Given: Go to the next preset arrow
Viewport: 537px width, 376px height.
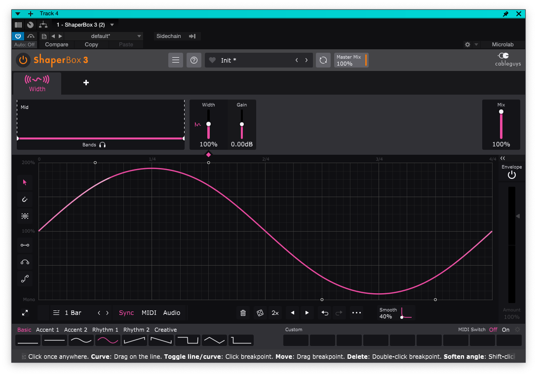Looking at the screenshot, I should pyautogui.click(x=307, y=60).
